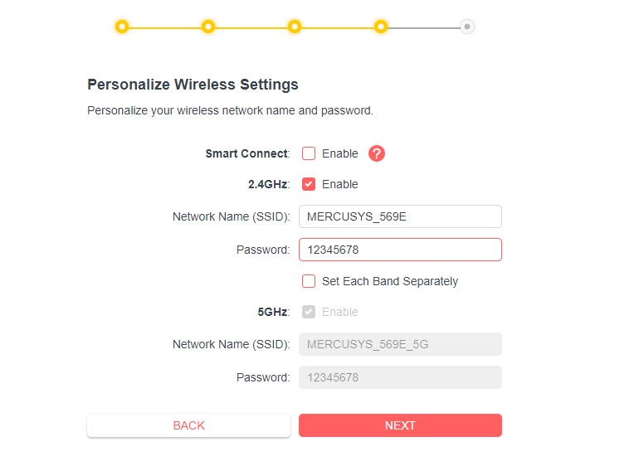Disable the 2.4GHz Enable checkbox
This screenshot has width=644, height=471.
pos(309,184)
